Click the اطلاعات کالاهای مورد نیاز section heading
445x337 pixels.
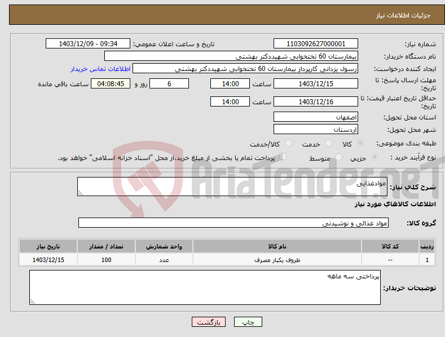pyautogui.click(x=395, y=204)
